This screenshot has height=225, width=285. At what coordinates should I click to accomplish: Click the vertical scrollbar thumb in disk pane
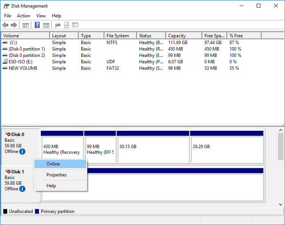(x=280, y=147)
